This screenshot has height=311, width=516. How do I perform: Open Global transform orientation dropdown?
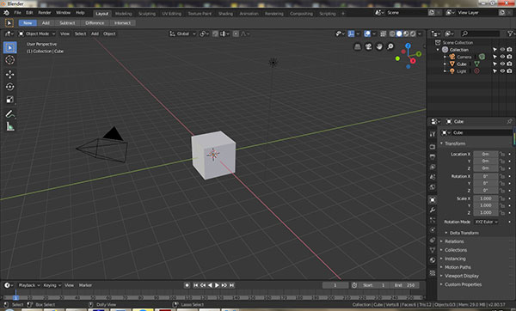182,34
